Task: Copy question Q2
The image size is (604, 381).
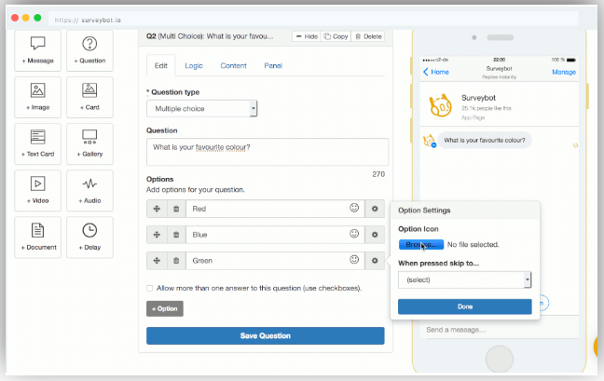Action: point(336,36)
